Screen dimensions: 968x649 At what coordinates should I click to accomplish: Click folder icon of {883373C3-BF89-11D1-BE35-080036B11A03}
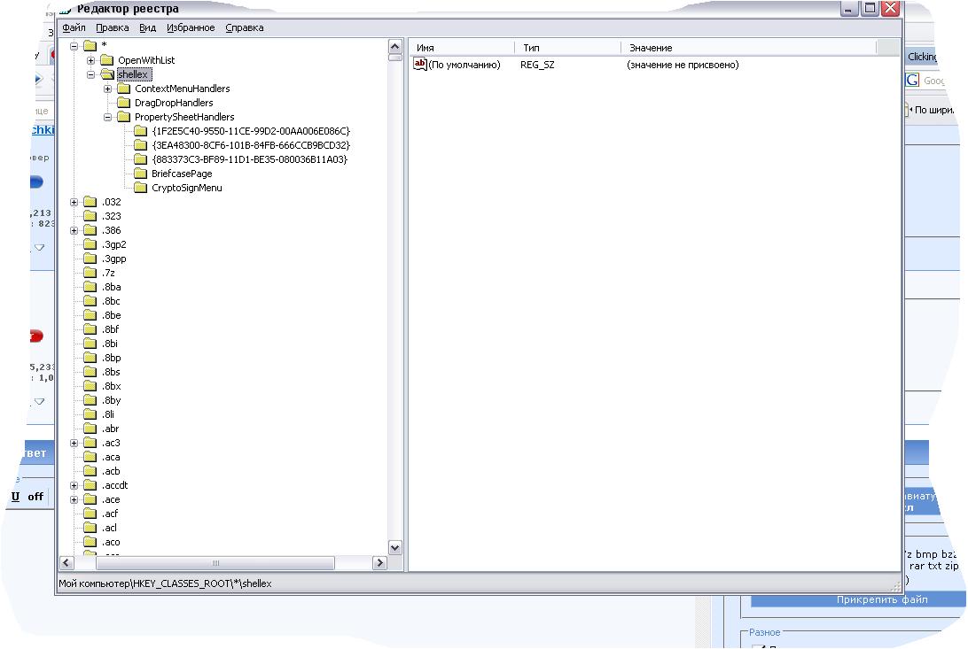click(140, 159)
